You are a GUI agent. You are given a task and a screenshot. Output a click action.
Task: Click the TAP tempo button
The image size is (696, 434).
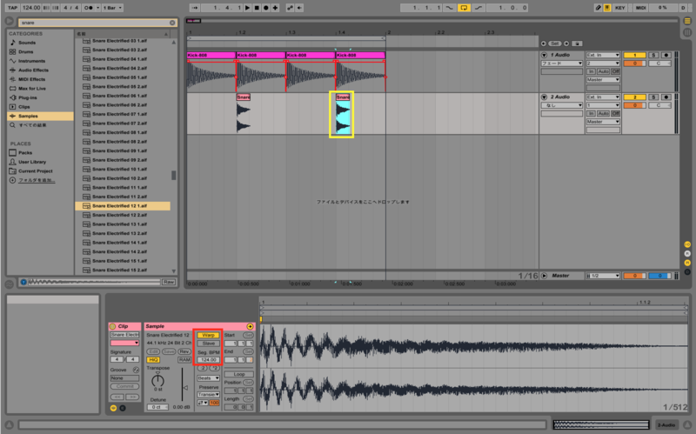(x=12, y=8)
